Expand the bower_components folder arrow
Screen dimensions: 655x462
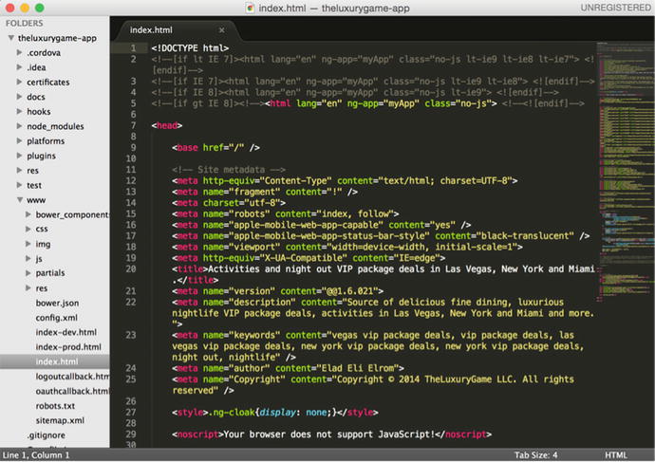(x=28, y=214)
